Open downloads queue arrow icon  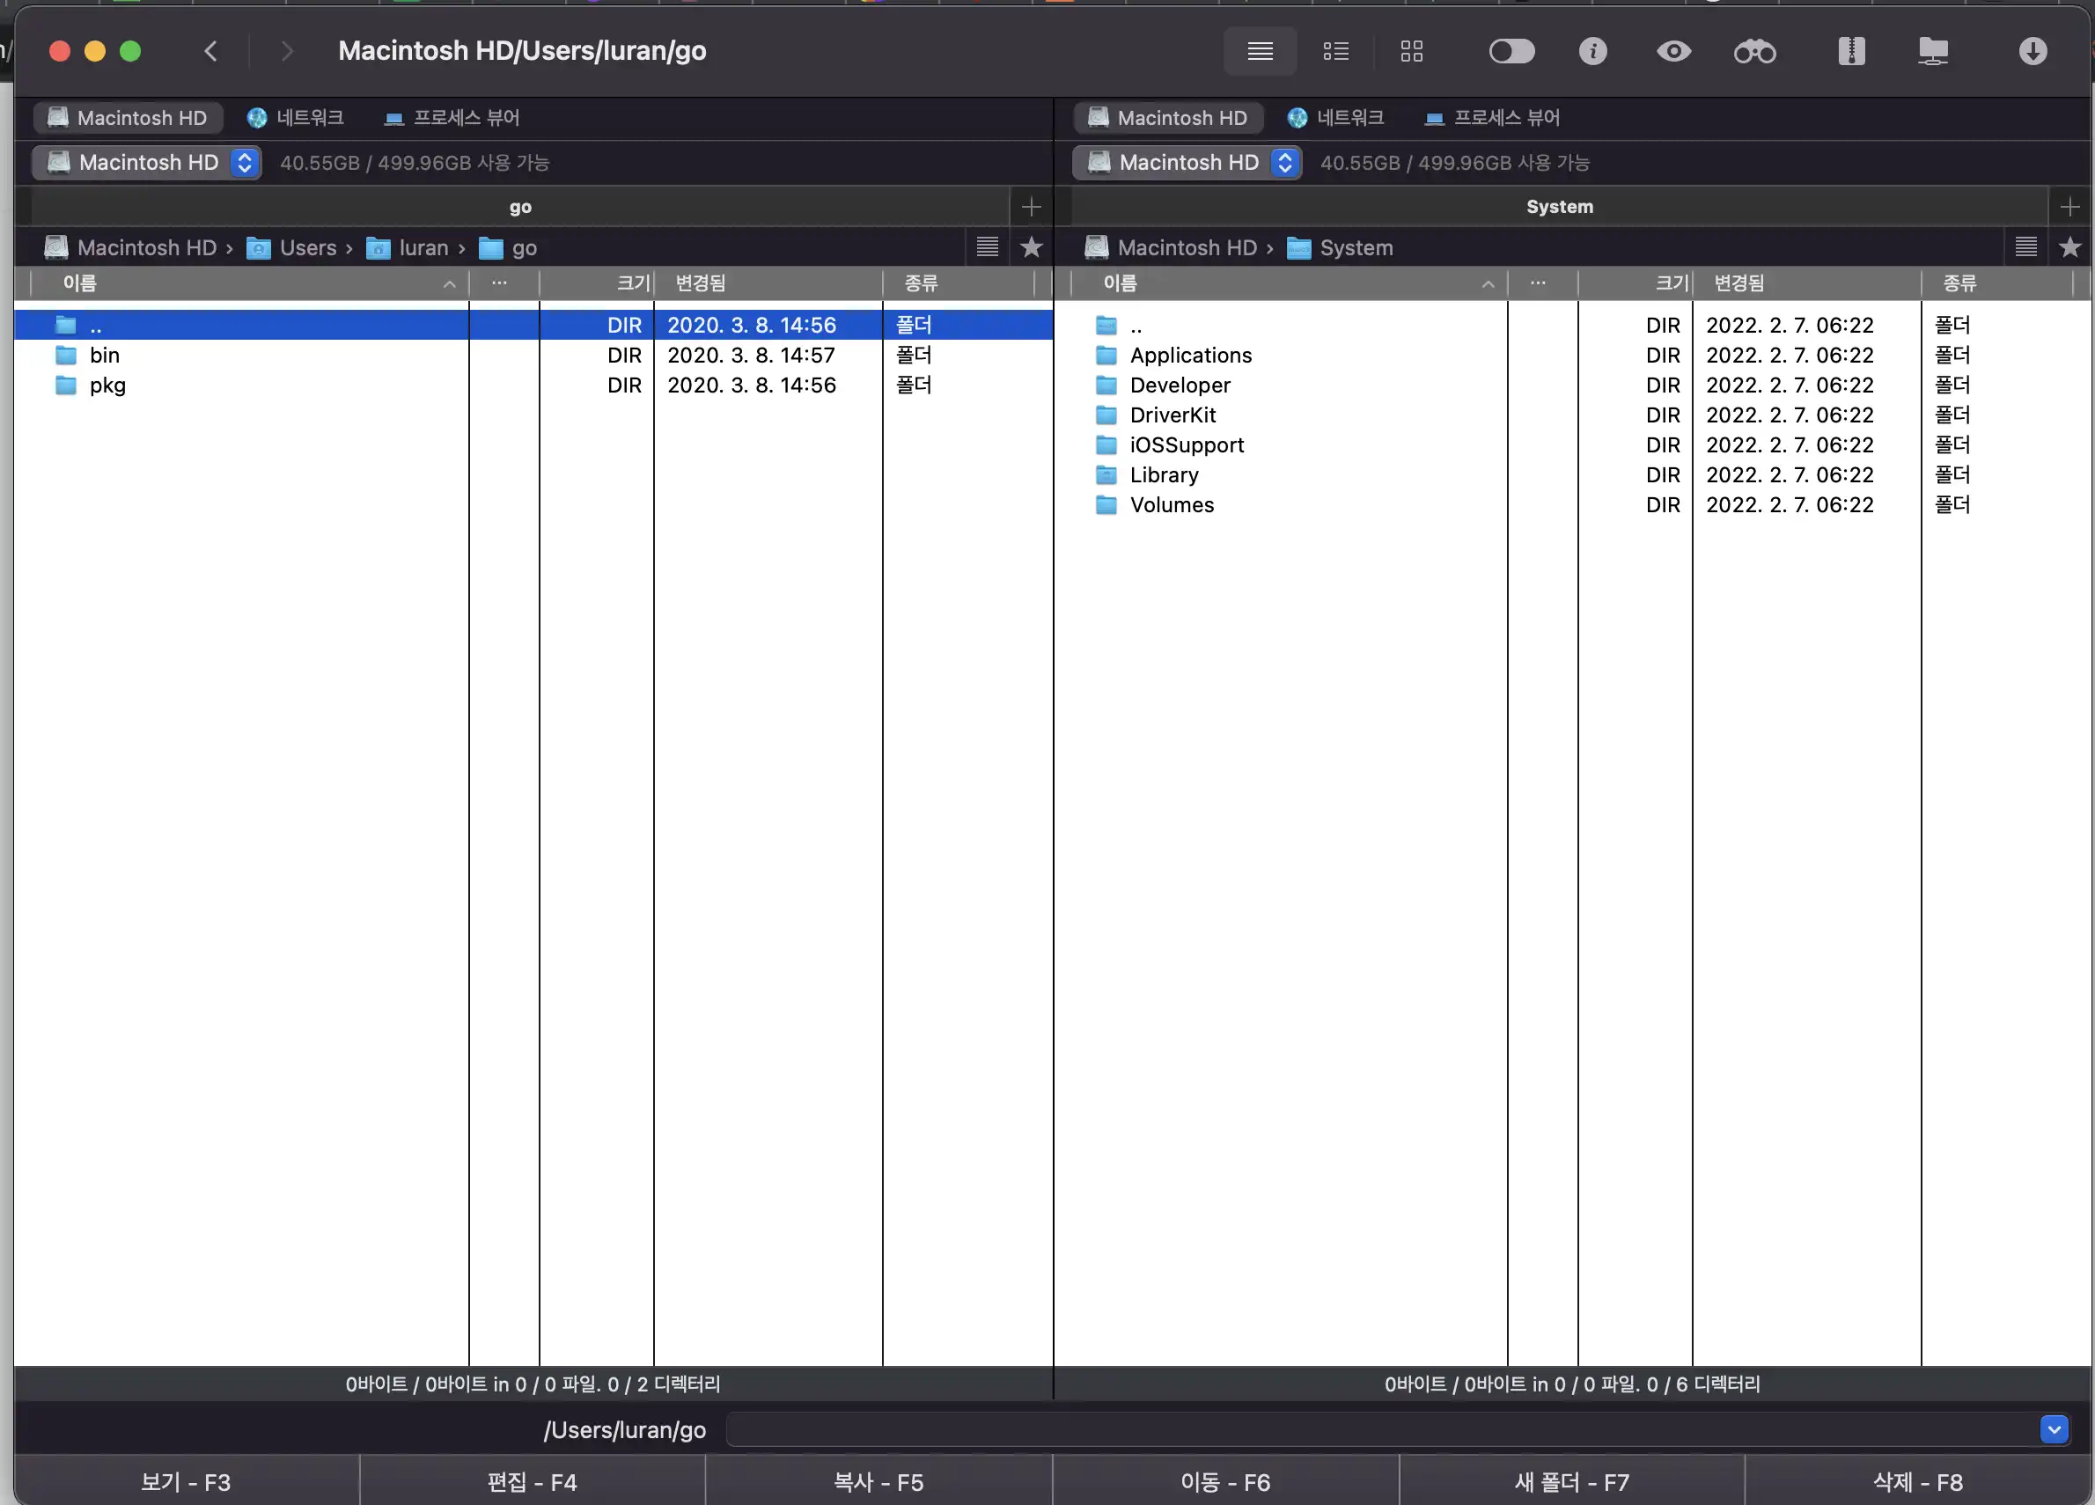pyautogui.click(x=2033, y=51)
